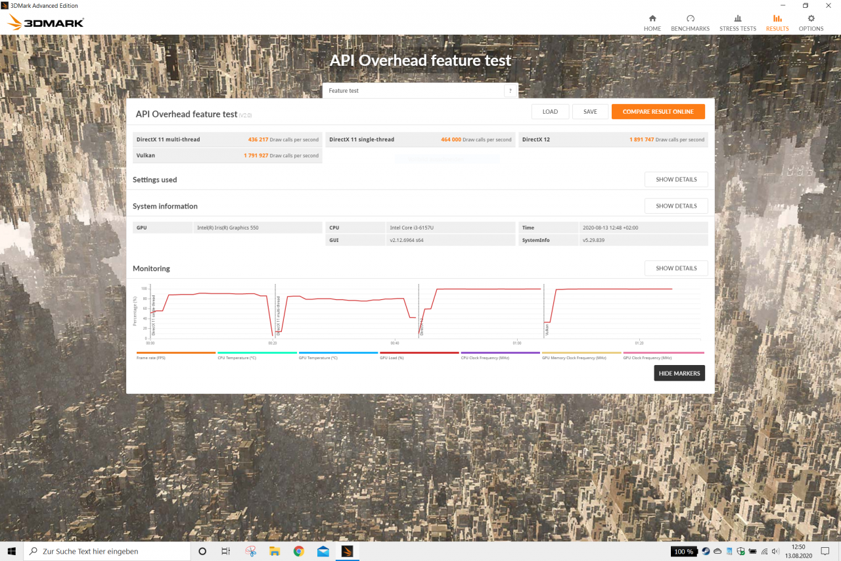Launch Google Chrome from the taskbar

[299, 551]
